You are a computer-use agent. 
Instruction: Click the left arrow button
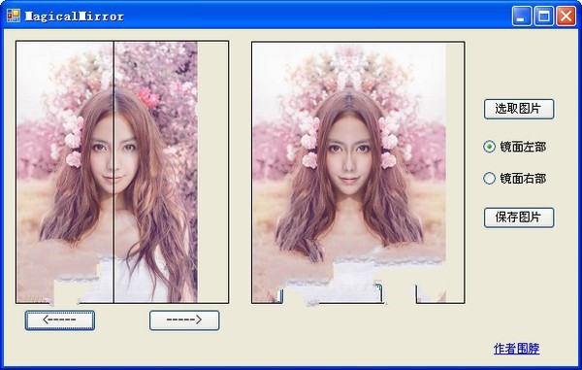[60, 320]
